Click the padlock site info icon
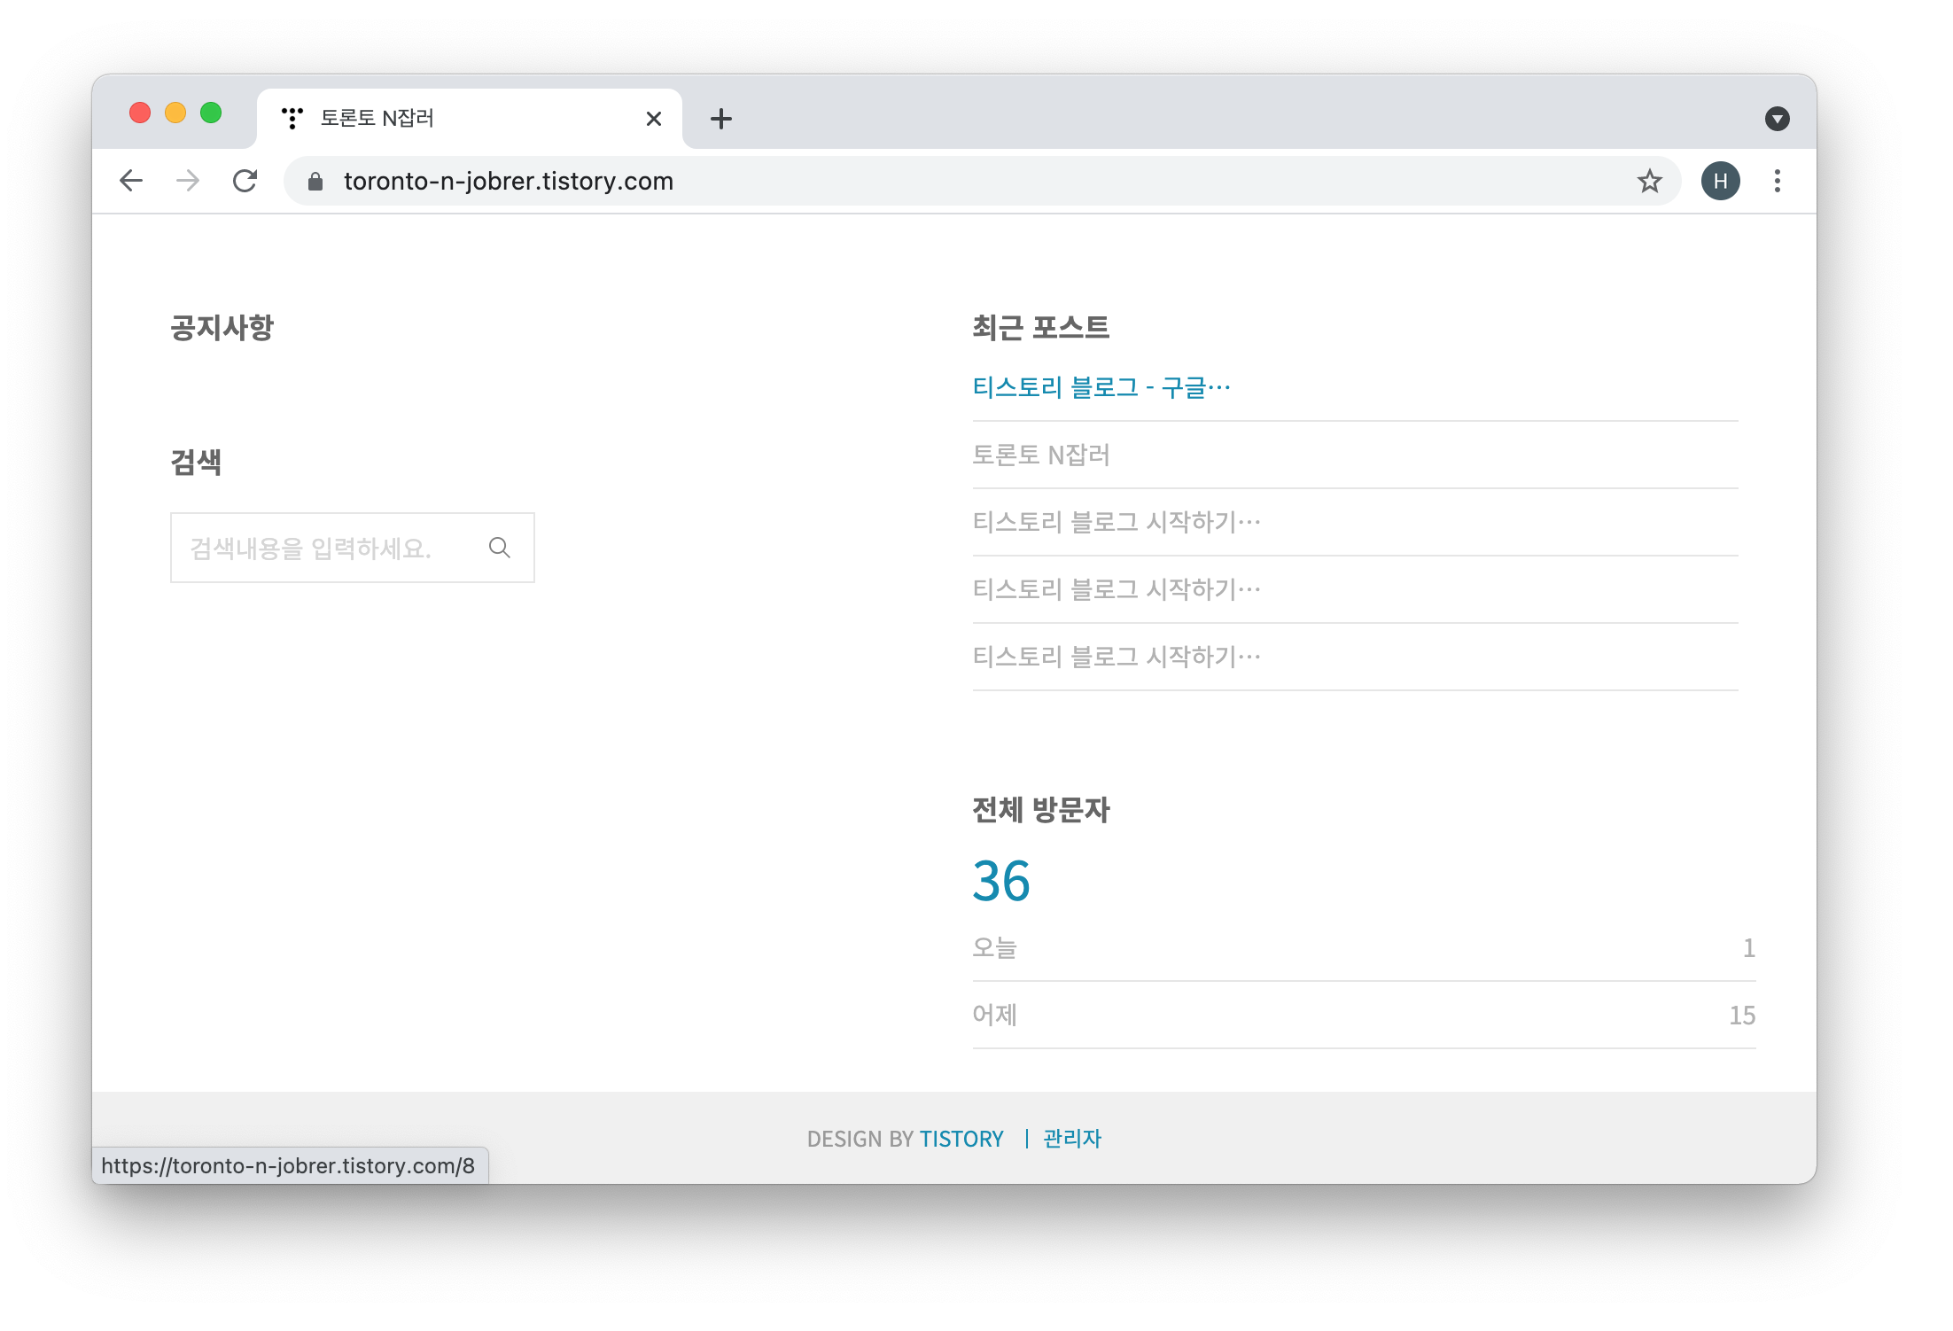Viewport: 1953px width, 1331px height. click(x=315, y=182)
